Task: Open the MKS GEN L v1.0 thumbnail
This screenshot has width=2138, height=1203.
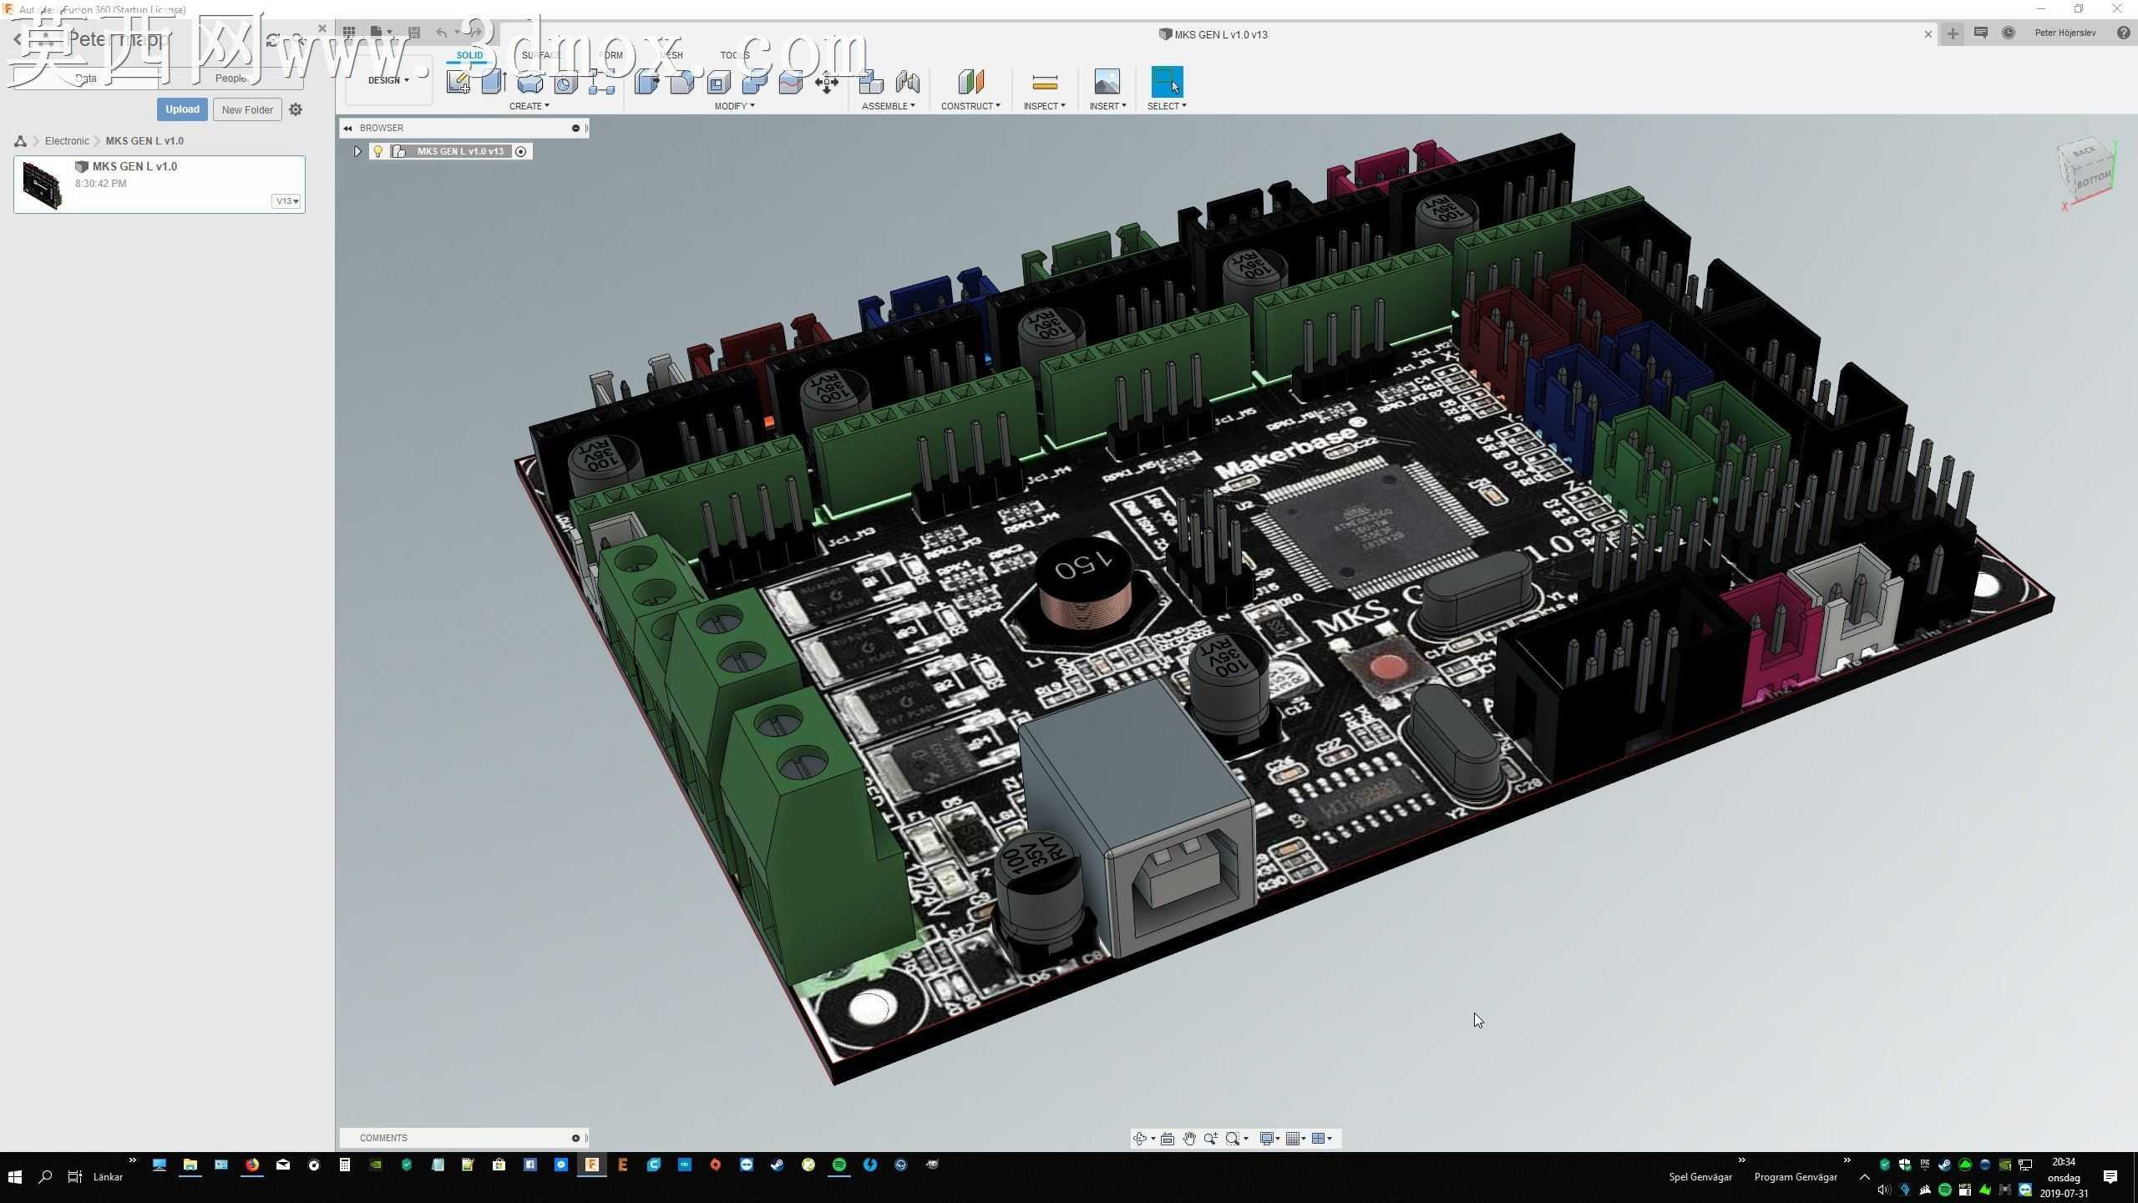Action: pos(42,184)
